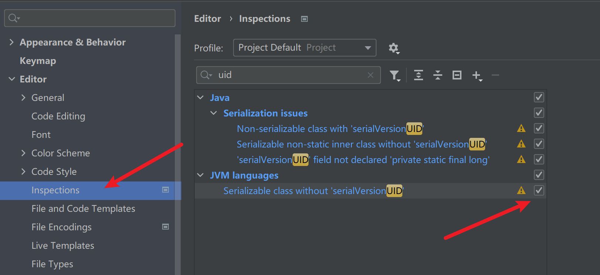Click the filter inspections funnel icon
This screenshot has height=275, width=600.
coord(395,75)
